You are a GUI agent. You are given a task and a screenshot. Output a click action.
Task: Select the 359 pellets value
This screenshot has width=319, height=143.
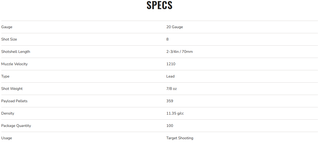tap(170, 101)
